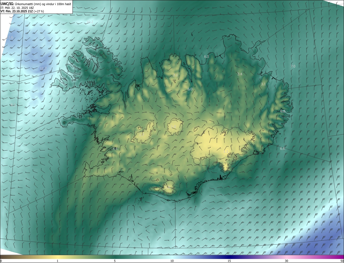Click the 6.8 value label in the eastern fjords
This screenshot has height=263, width=344.
283,111
